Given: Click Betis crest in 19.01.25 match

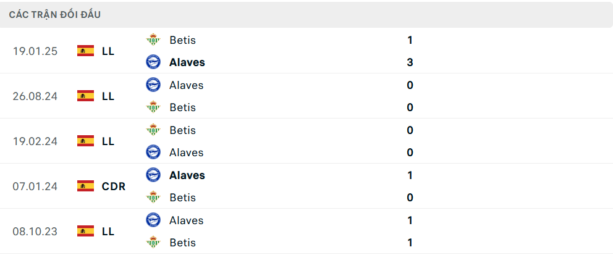Looking at the screenshot, I should coord(153,40).
